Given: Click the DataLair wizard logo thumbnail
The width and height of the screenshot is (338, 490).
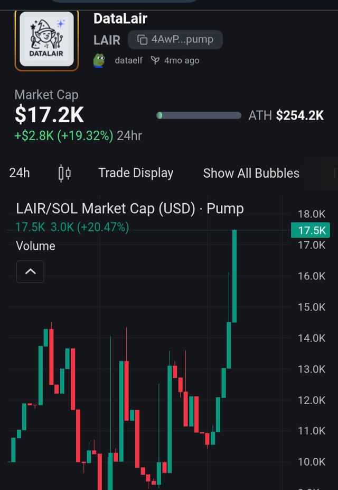Looking at the screenshot, I should pyautogui.click(x=46, y=40).
